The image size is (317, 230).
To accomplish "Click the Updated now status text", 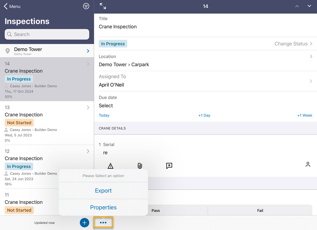I will click(x=44, y=223).
